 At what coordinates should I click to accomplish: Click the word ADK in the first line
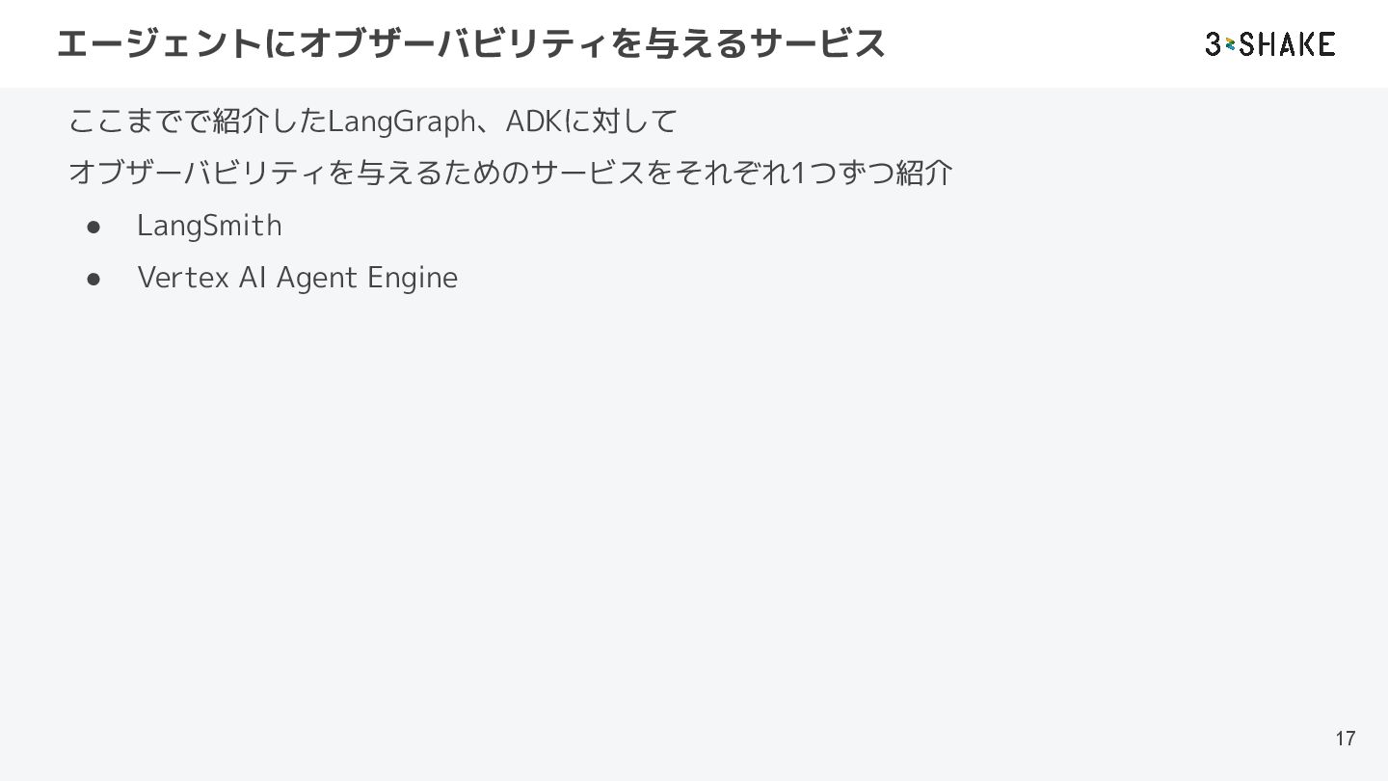528,122
